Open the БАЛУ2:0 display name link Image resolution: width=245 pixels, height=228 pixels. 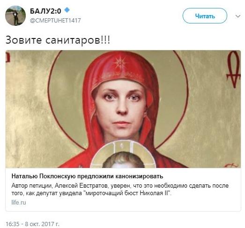tap(45, 11)
